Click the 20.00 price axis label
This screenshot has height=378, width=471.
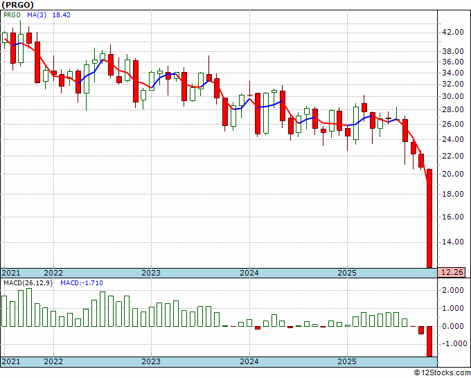[453, 174]
